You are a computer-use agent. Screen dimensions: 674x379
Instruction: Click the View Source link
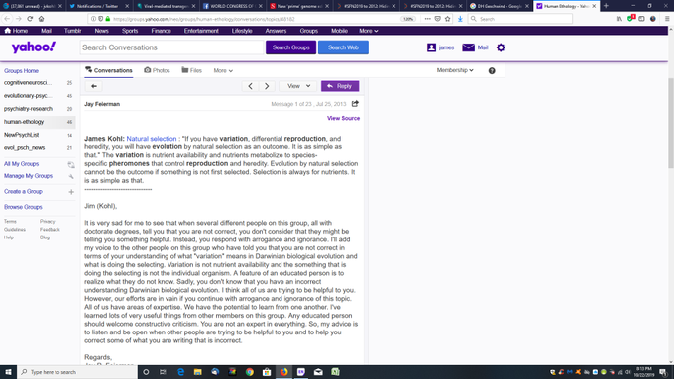pos(344,118)
